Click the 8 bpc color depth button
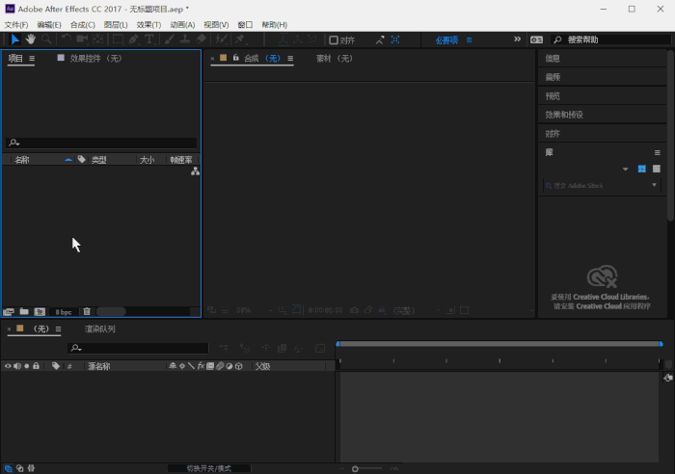 tap(64, 312)
